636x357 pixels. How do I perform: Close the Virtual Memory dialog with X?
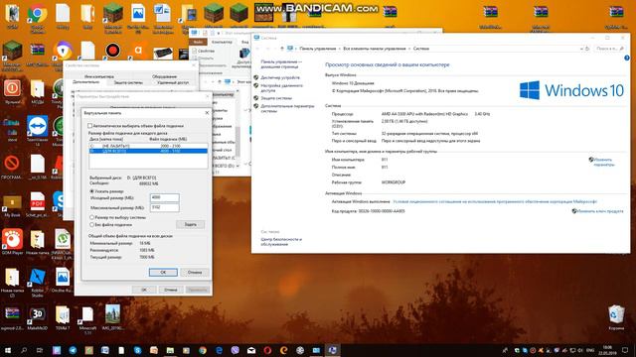click(207, 113)
